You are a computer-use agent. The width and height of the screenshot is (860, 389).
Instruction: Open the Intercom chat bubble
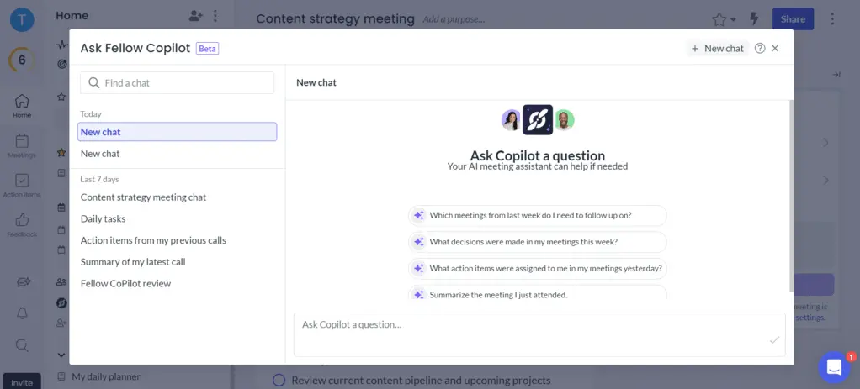point(834,367)
